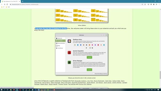The width and height of the screenshot is (161, 91).
Task: Close the New features in Linux Mint tab
Action: click(19, 2)
